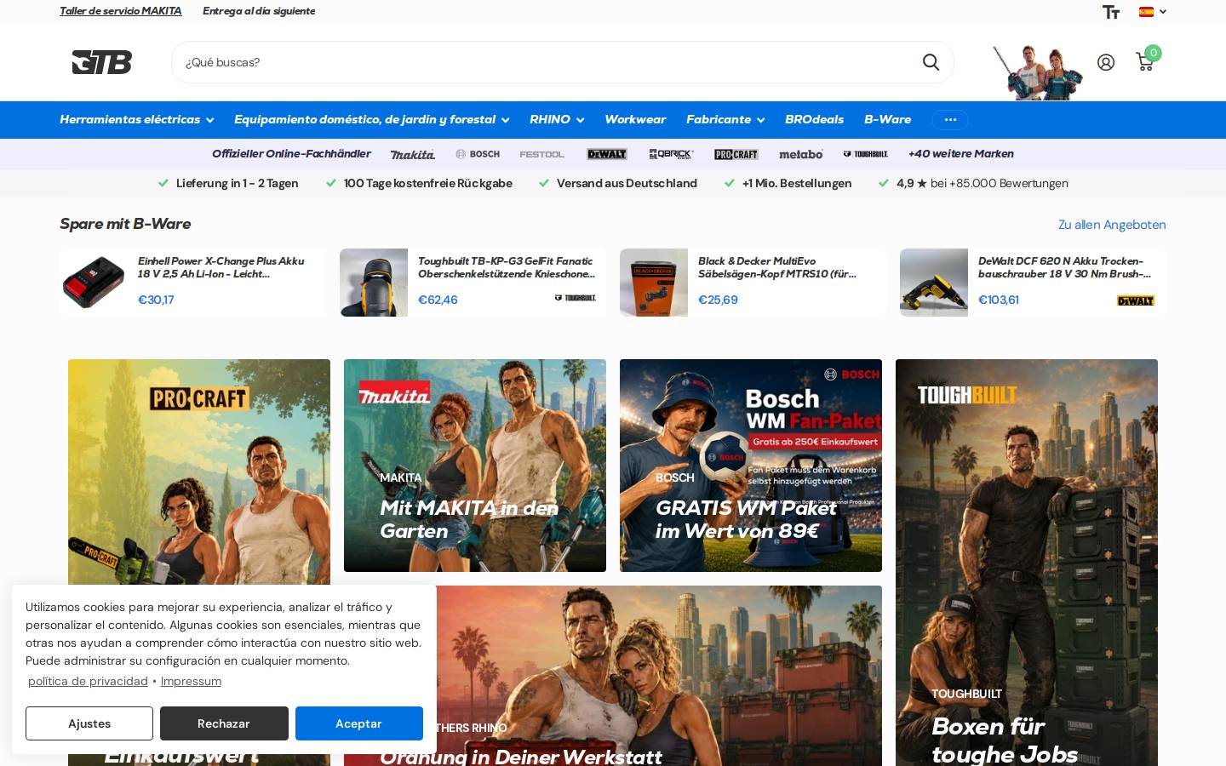Open the BROdeals menu item
This screenshot has height=766, width=1226.
click(814, 120)
